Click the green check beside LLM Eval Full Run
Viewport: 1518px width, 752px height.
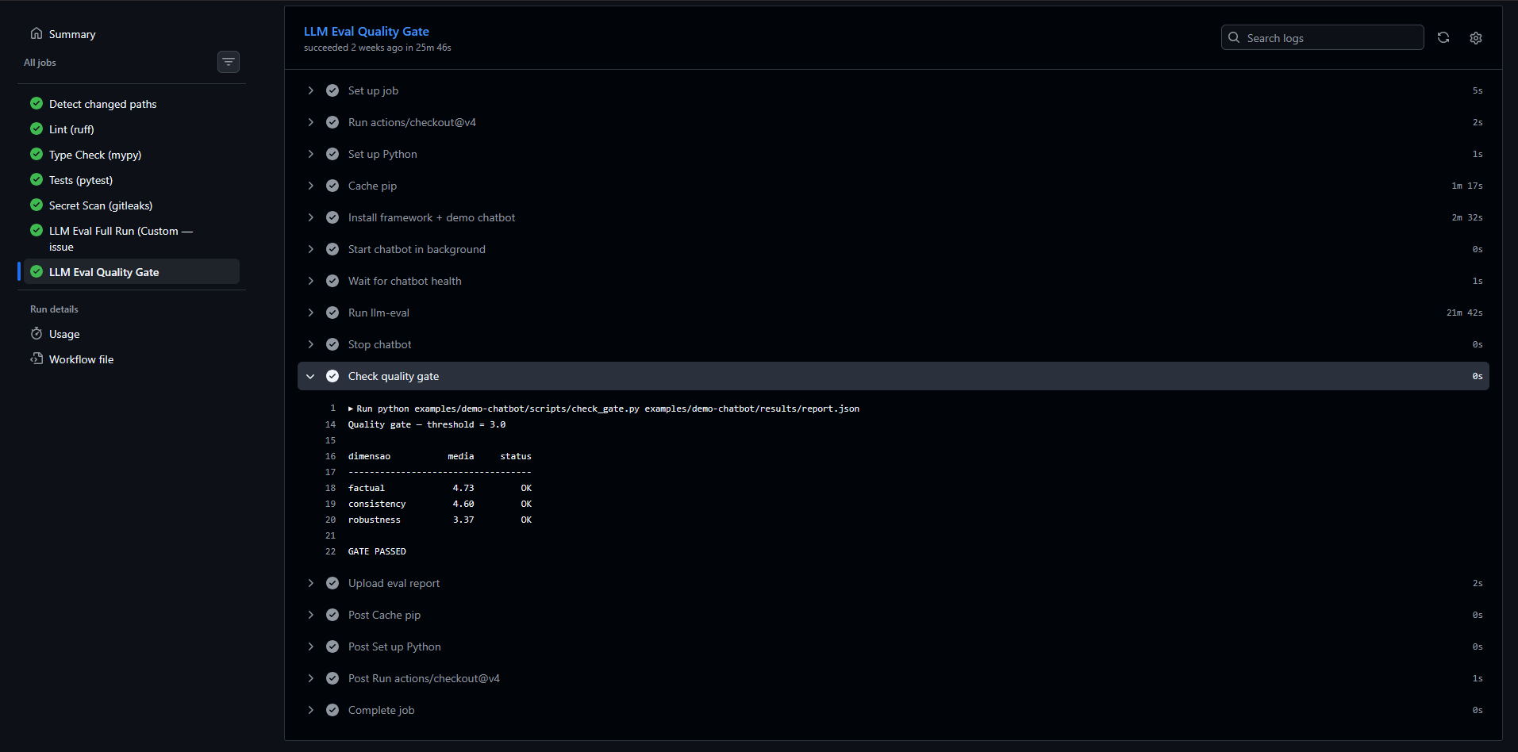coord(37,230)
